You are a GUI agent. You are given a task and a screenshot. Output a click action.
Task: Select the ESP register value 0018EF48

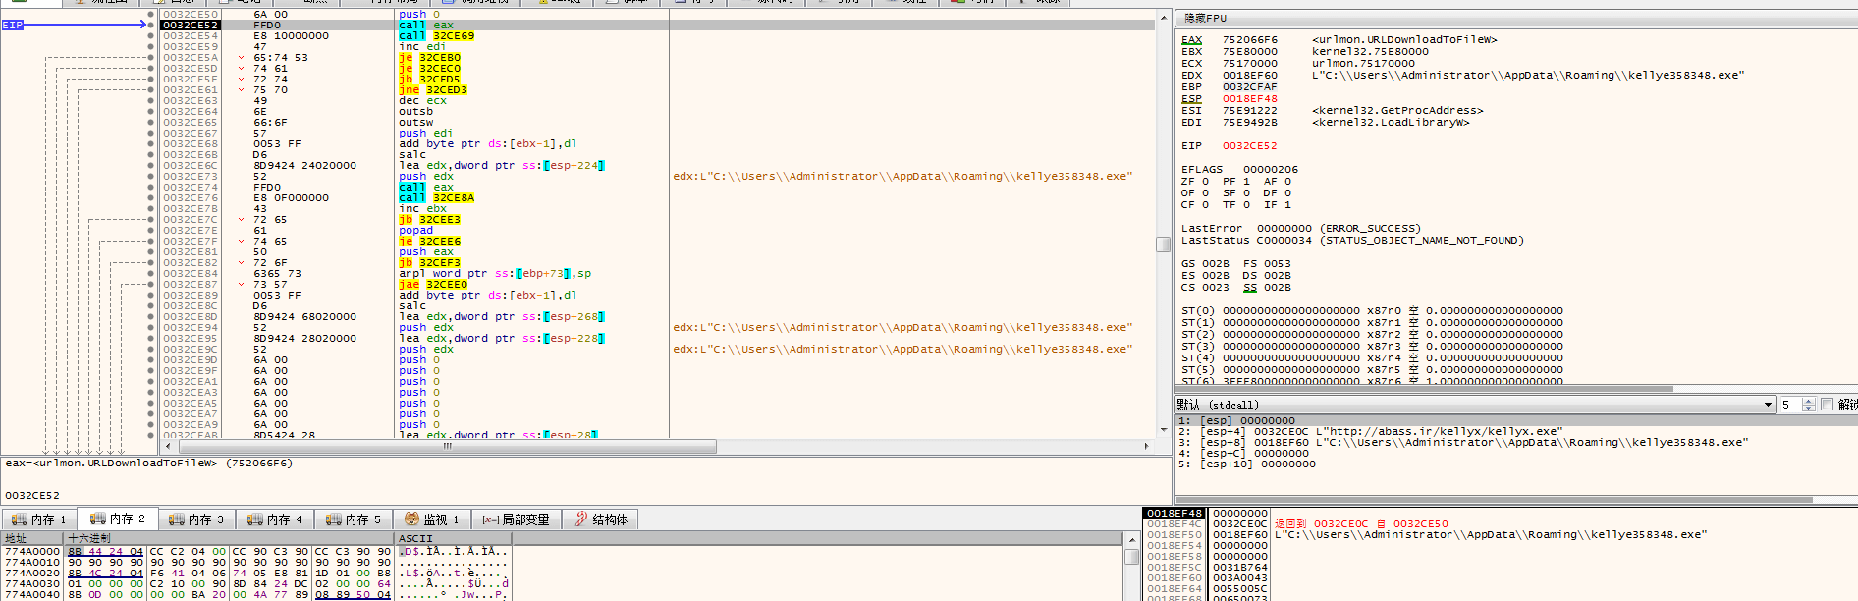(x=1249, y=98)
